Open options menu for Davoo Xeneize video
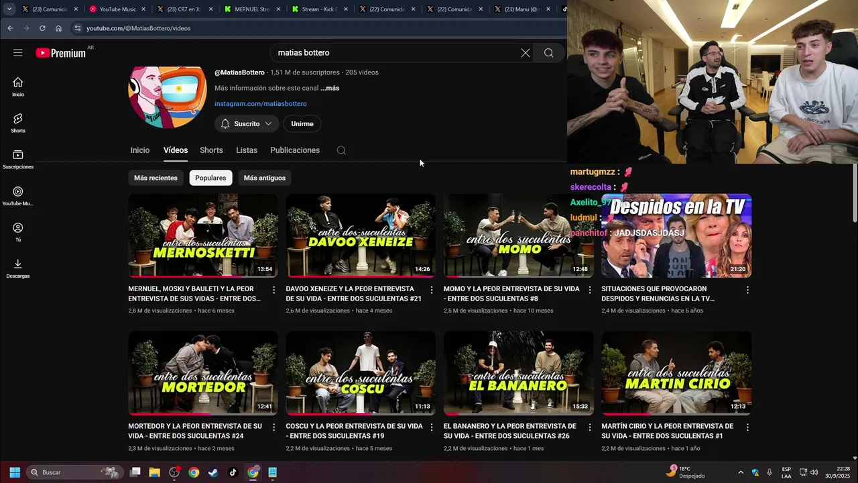 432,290
